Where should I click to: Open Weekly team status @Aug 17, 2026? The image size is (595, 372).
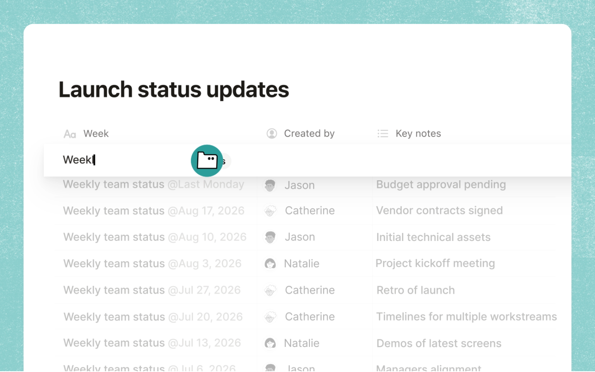[x=153, y=211]
